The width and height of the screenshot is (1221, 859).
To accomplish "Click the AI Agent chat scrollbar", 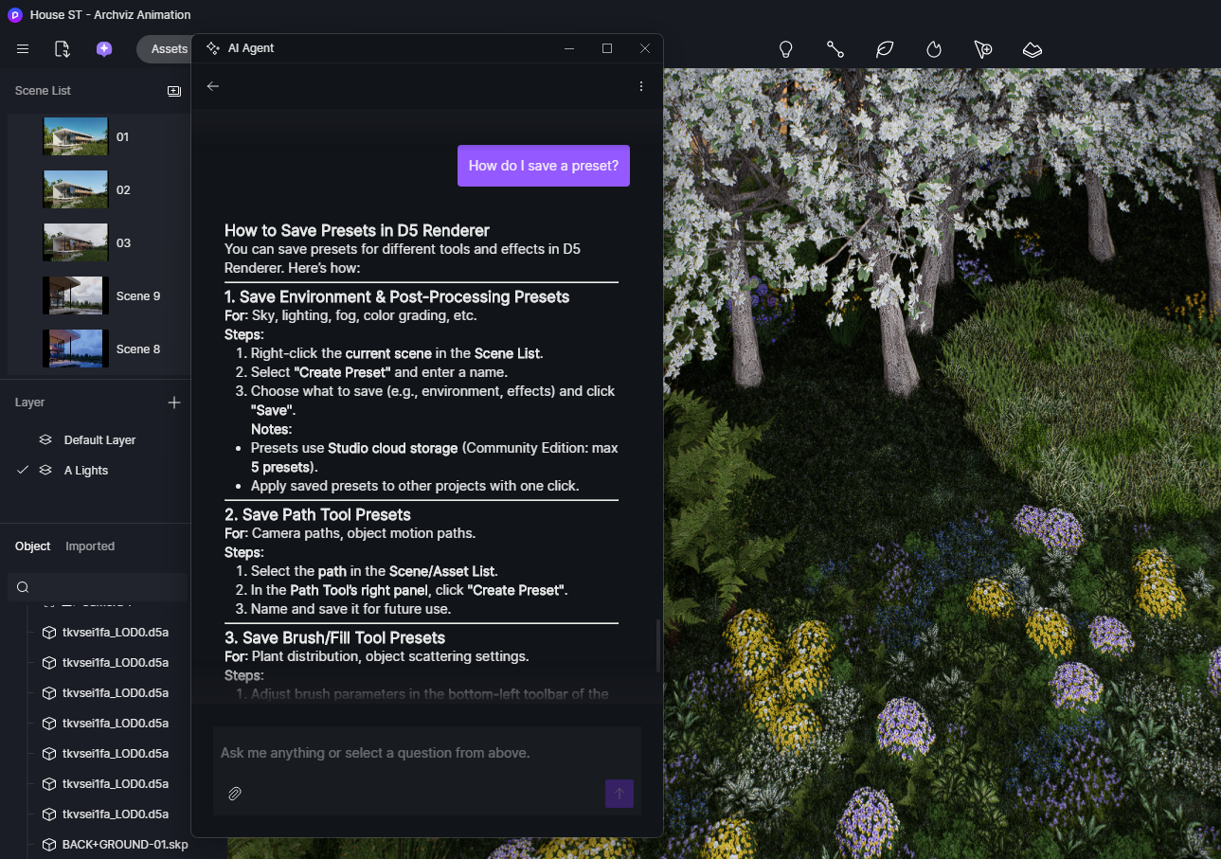I will [x=658, y=645].
